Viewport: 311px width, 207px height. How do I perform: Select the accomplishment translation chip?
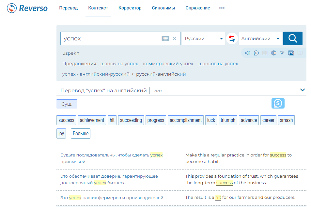[186, 120]
